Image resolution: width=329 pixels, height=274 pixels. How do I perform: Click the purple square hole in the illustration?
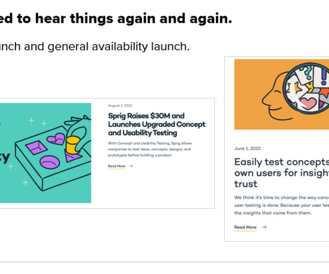(36, 148)
